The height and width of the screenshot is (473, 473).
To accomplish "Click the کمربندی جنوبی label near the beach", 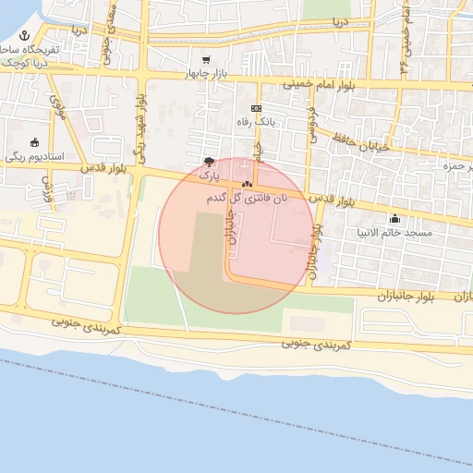I will (x=316, y=345).
